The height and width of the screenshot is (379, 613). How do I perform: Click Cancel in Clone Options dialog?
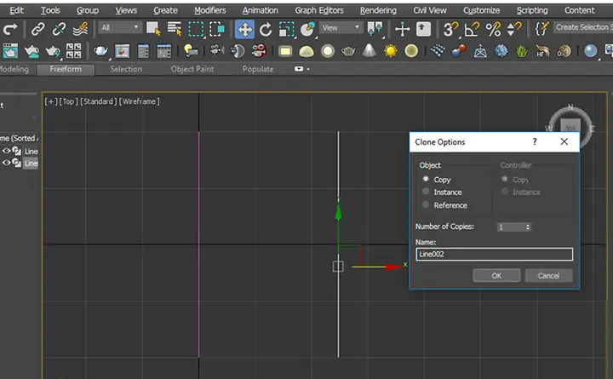(548, 275)
